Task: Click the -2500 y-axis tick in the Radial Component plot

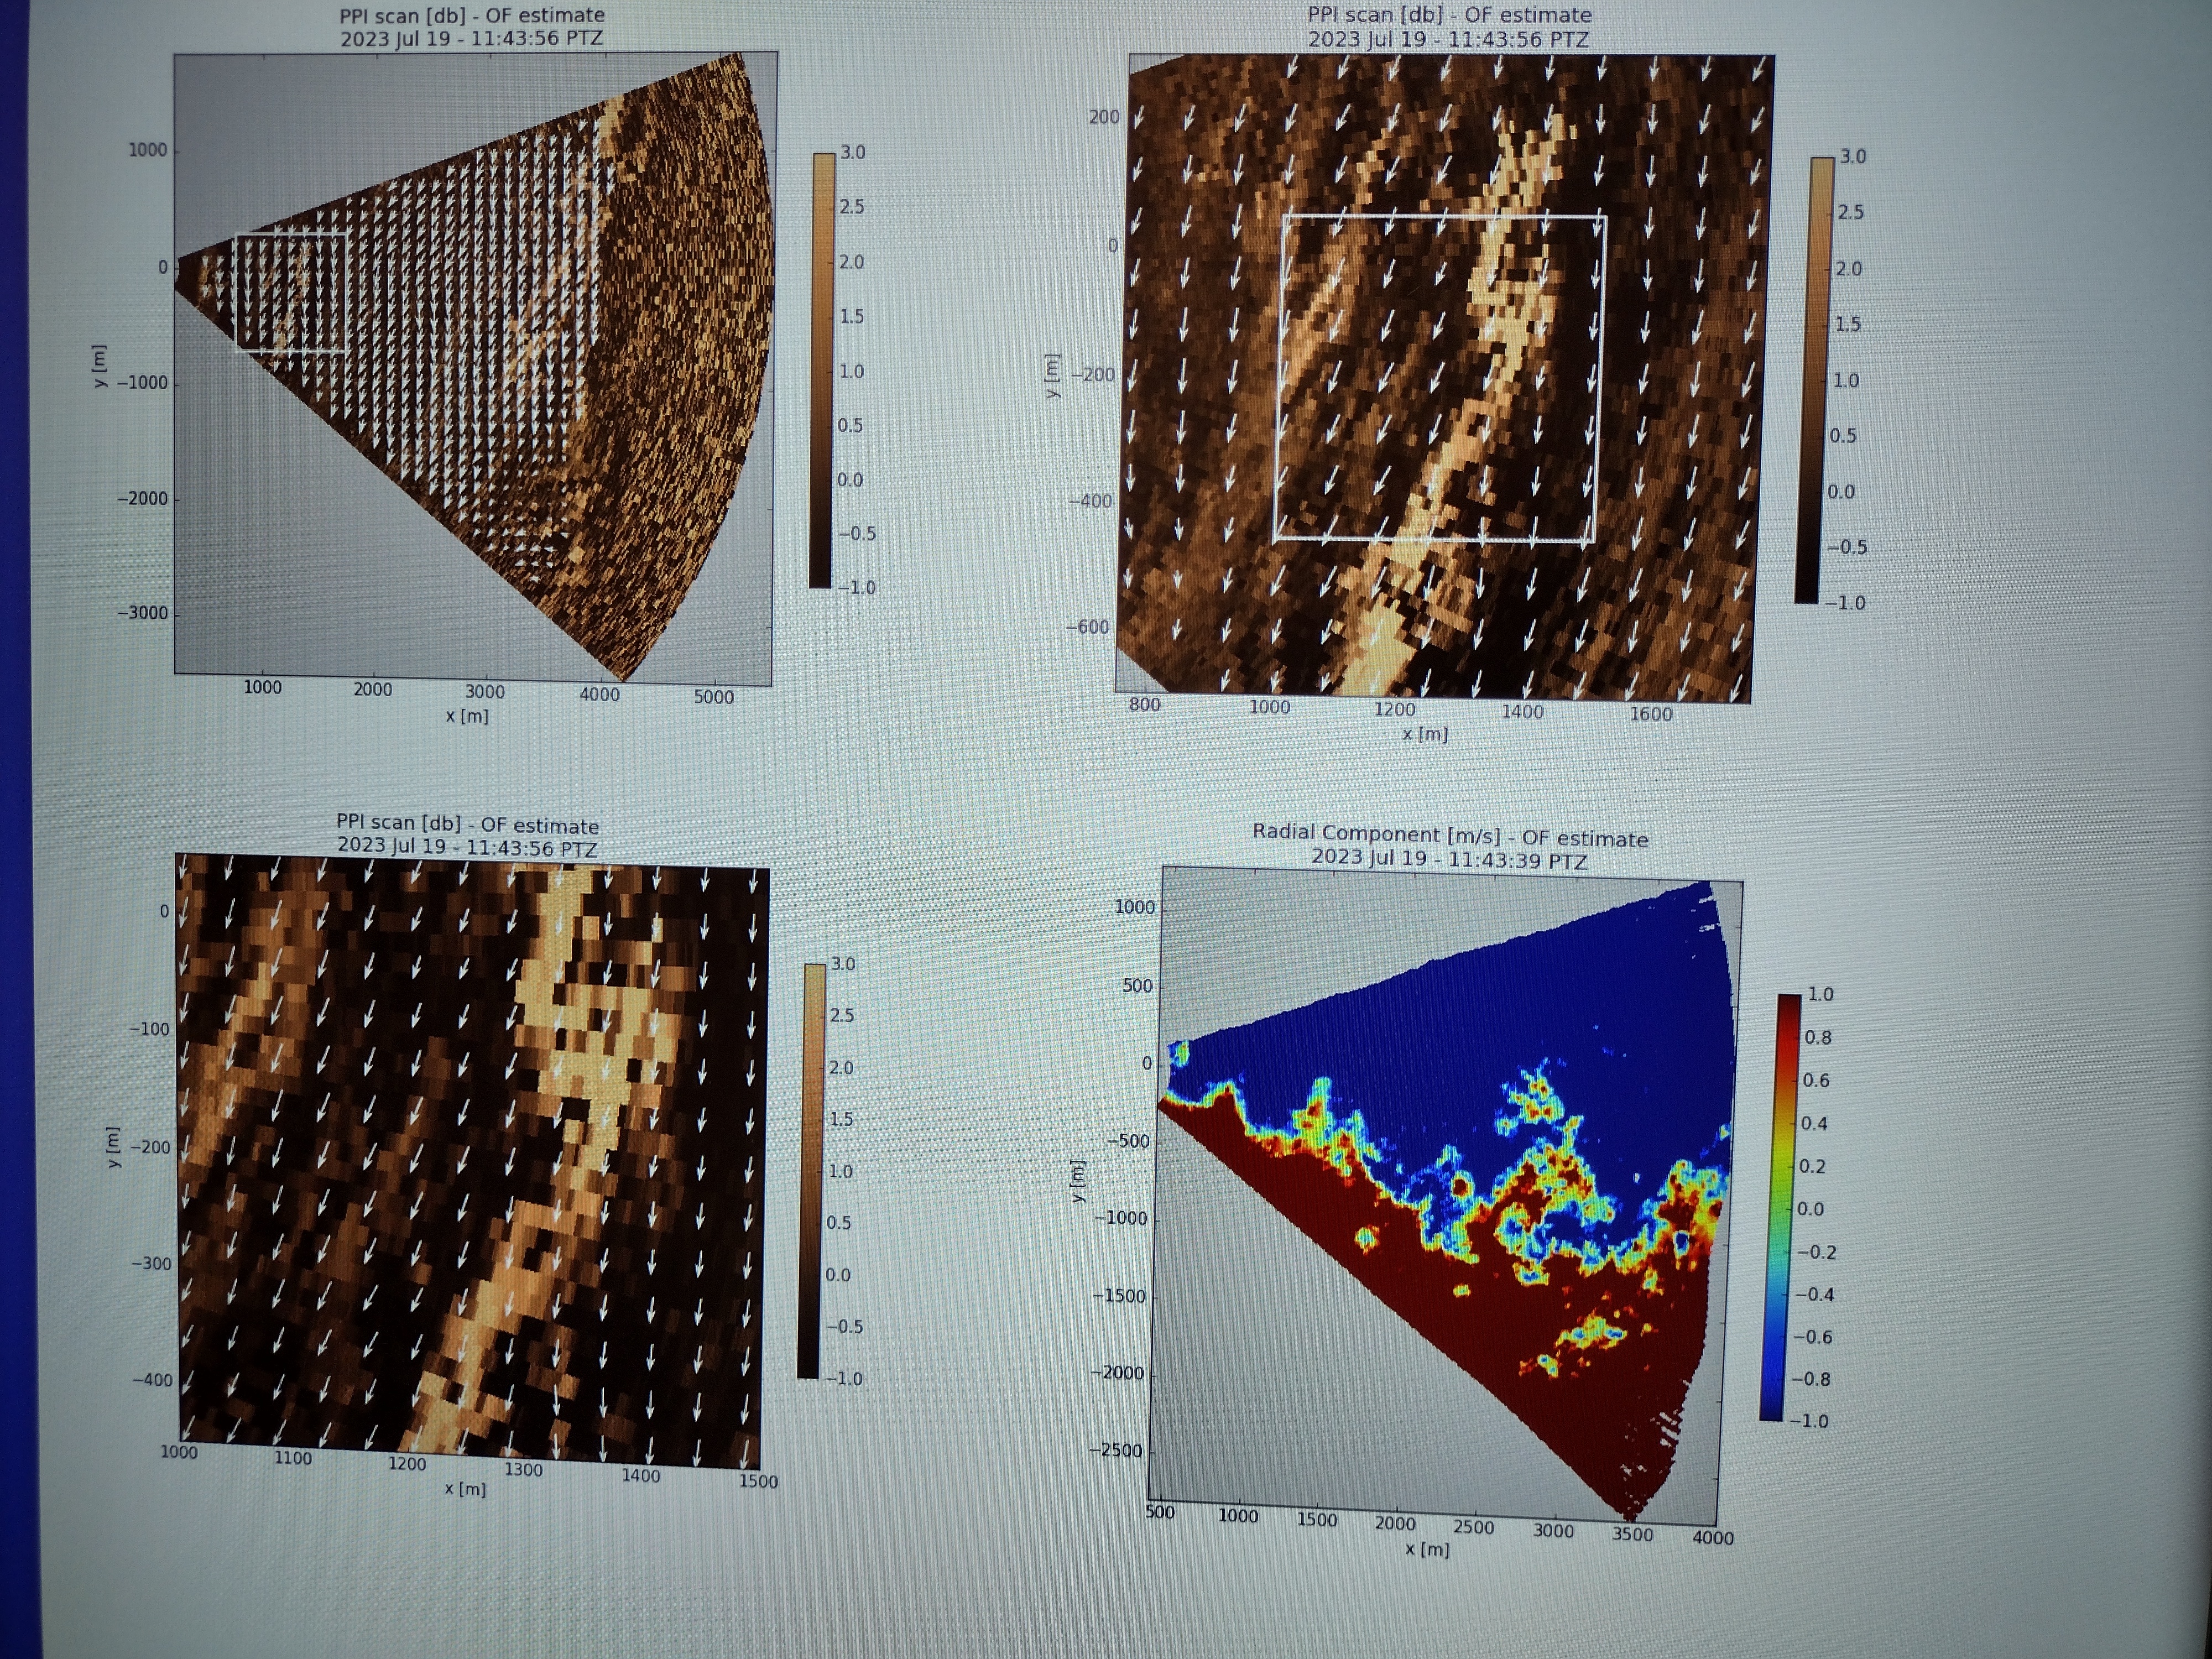Action: pos(1115,1450)
